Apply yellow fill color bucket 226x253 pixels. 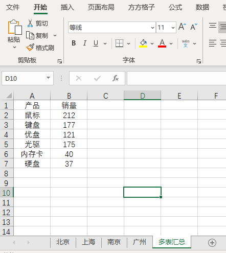(143, 43)
